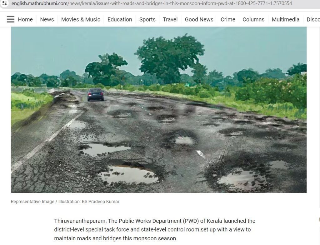
Task: Click the article paragraph starting with Thiruvananthapuram
Action: pyautogui.click(x=155, y=229)
